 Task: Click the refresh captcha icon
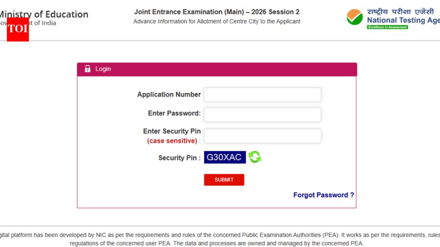point(254,157)
